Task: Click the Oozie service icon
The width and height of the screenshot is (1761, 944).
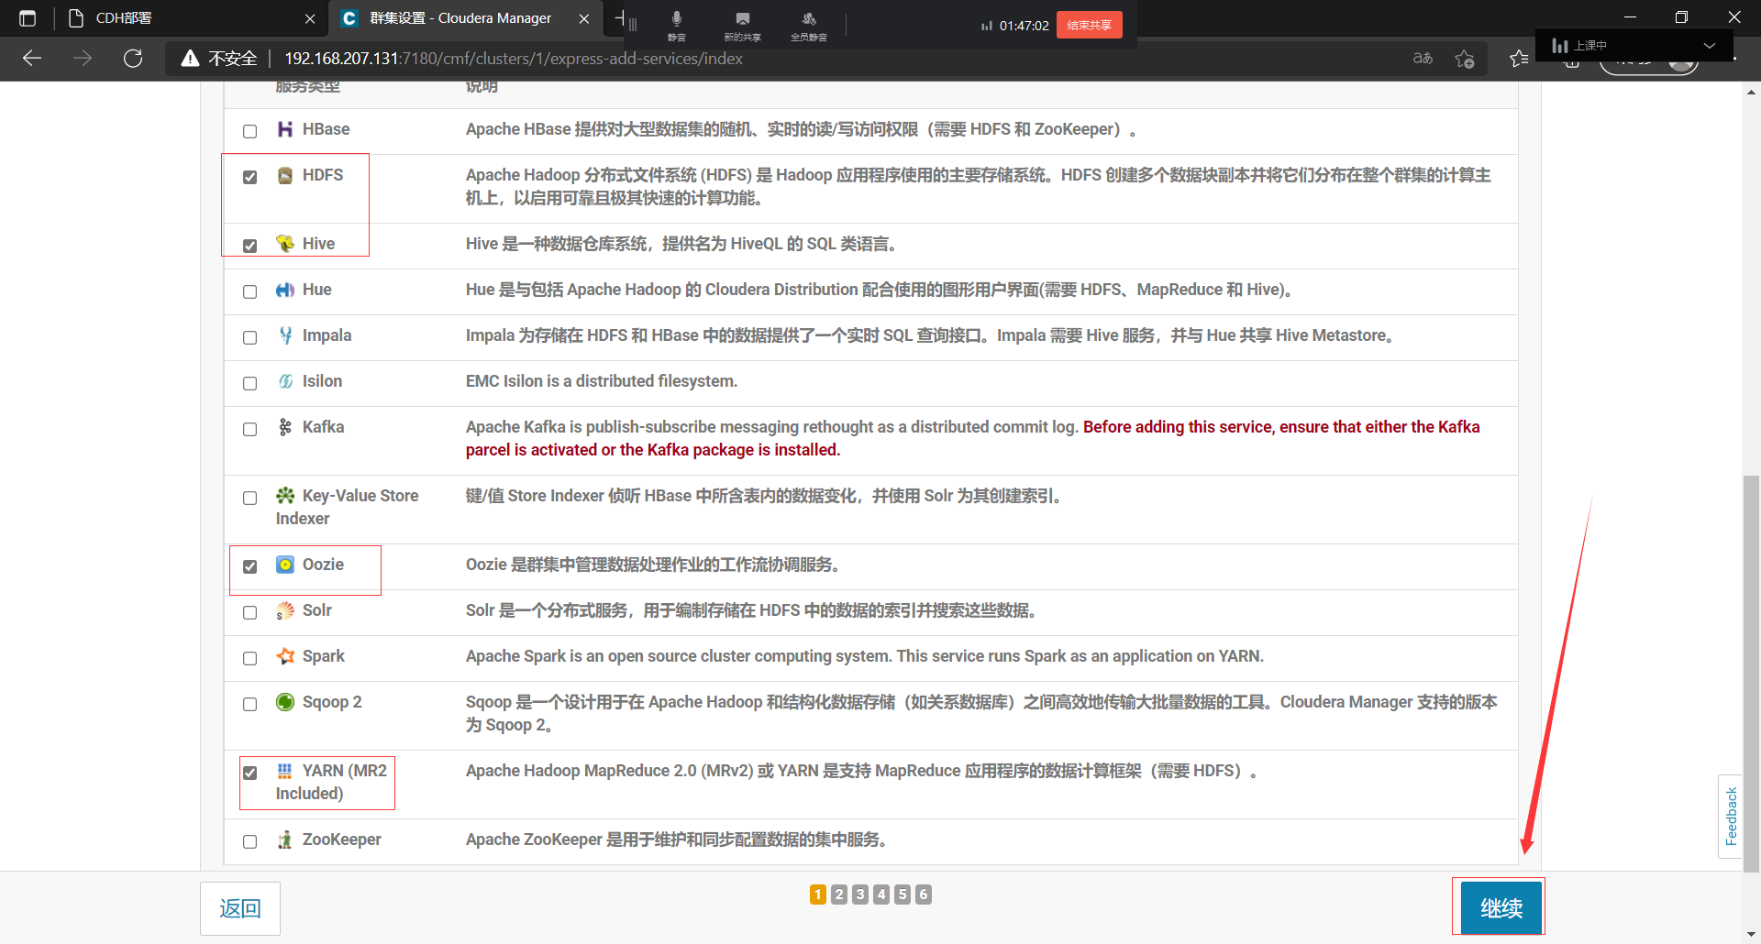Action: coord(285,565)
